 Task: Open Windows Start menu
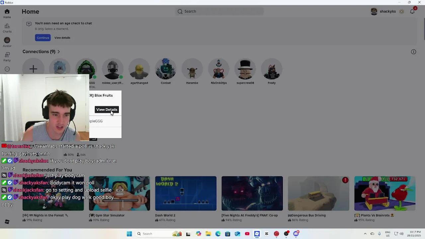129,234
